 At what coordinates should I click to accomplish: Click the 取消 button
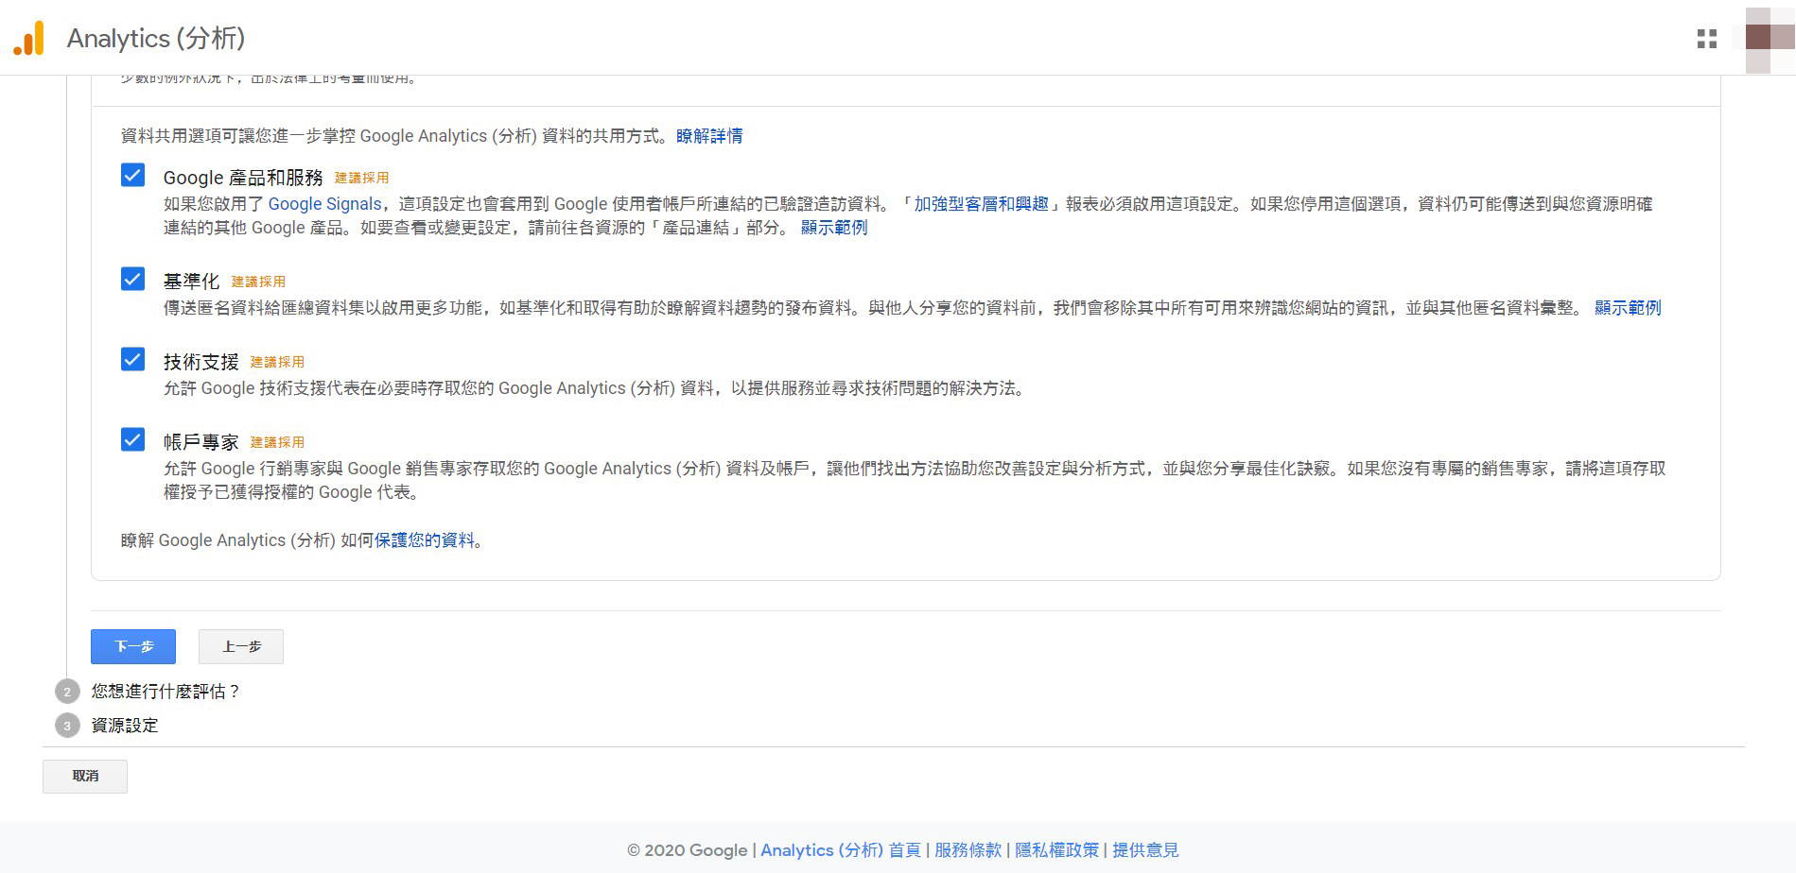[85, 776]
